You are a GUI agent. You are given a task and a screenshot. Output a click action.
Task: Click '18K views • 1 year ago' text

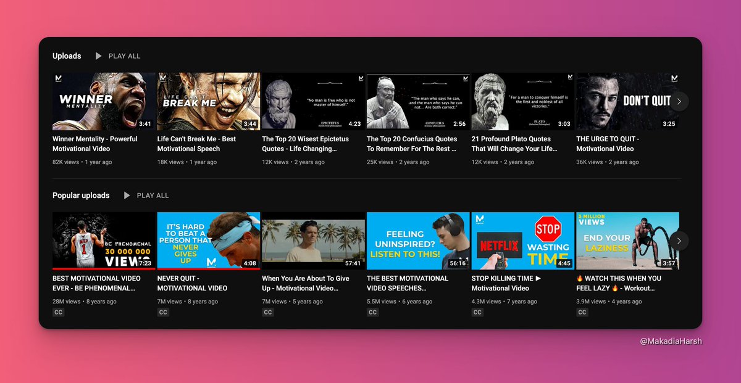click(187, 162)
